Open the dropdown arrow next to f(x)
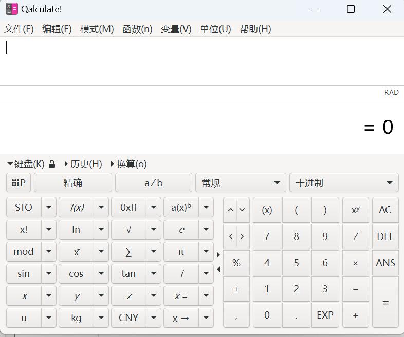404x337 pixels. [101, 207]
